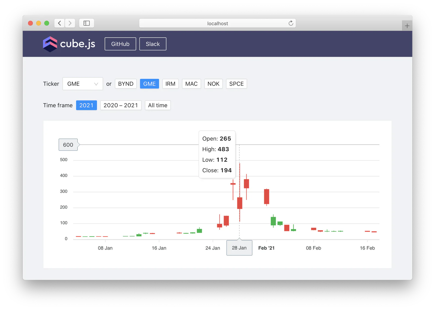Select the SPCE ticker option
This screenshot has width=435, height=310.
(x=237, y=84)
